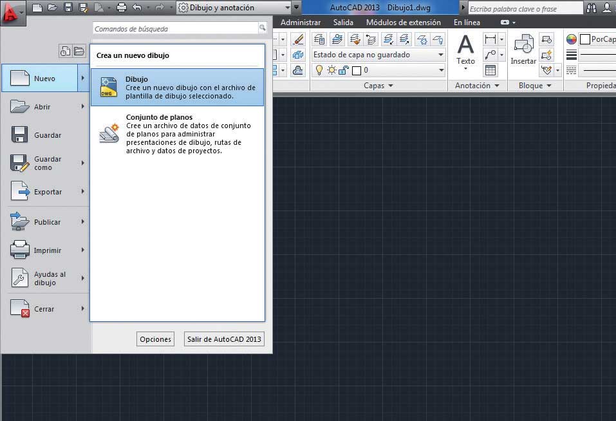616x421 pixels.
Task: Click the Table icon in Anotación panel
Action: (x=490, y=70)
